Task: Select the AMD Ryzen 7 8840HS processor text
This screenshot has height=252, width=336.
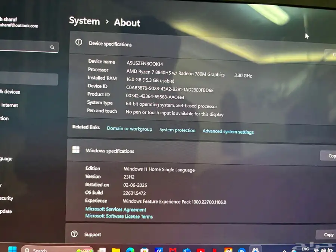Action: [175, 73]
